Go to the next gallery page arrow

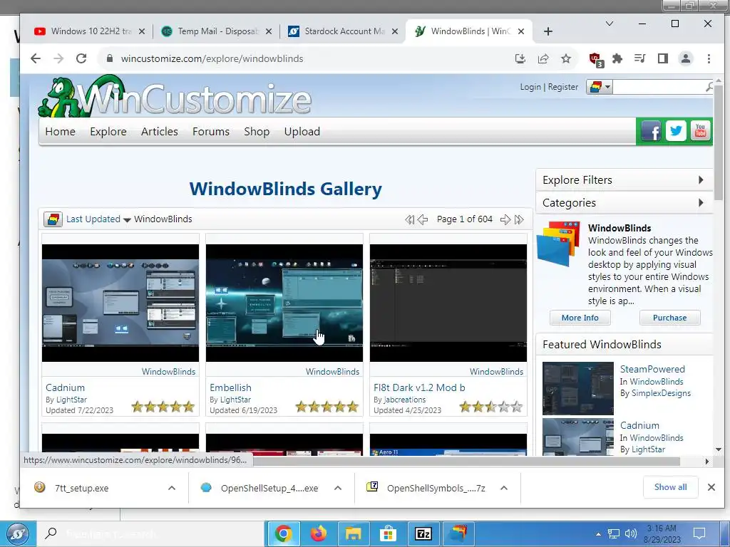point(505,219)
